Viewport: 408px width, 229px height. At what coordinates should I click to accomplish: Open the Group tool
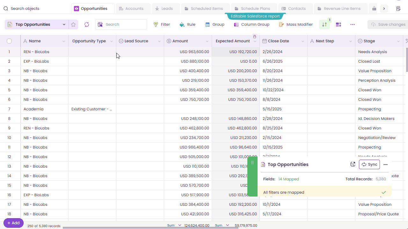click(215, 24)
